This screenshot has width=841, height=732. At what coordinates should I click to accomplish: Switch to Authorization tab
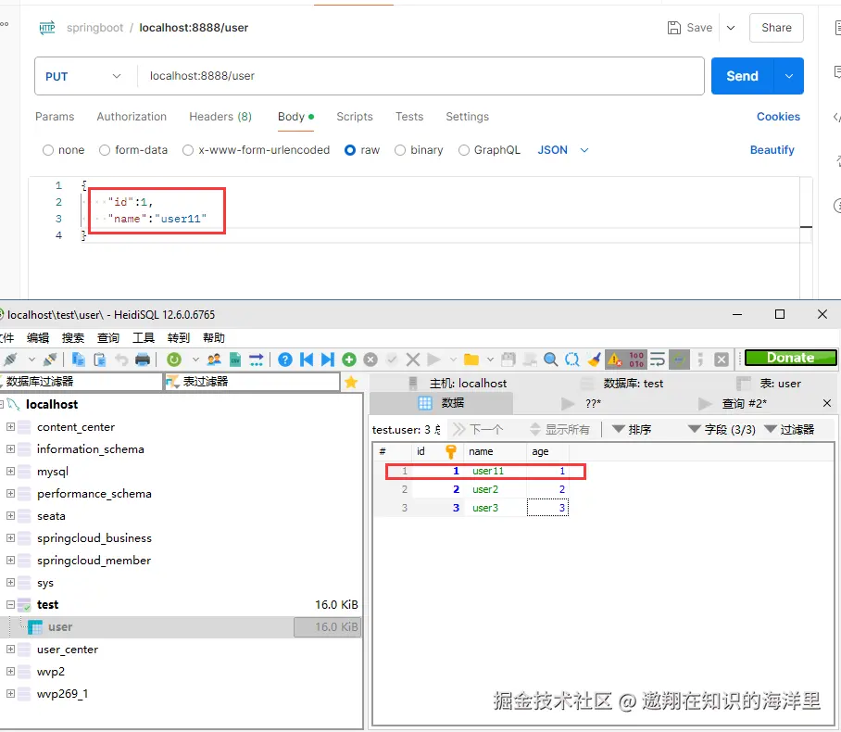[132, 117]
